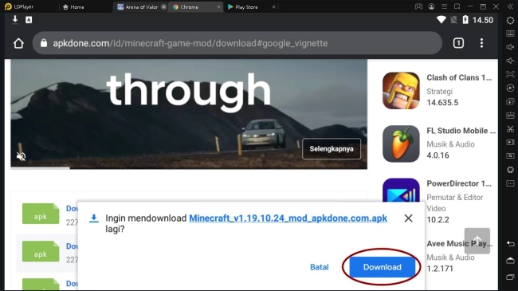The image size is (518, 291).
Task: Click the blue Download button in the dialog
Action: (x=383, y=267)
